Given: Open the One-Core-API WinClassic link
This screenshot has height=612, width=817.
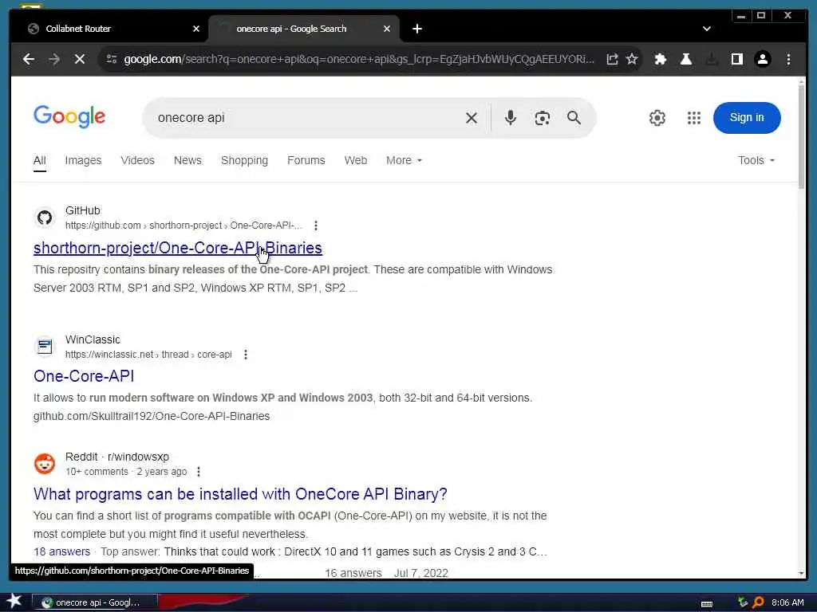Looking at the screenshot, I should click(x=84, y=376).
